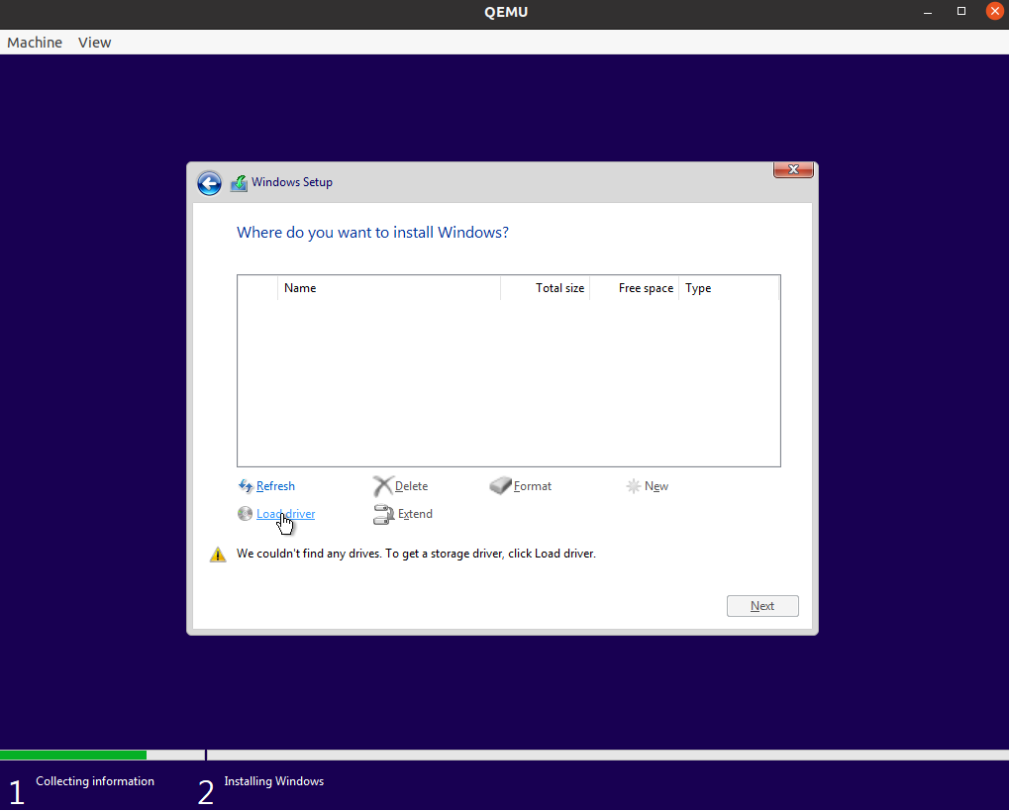The image size is (1009, 811).
Task: Click the Next button
Action: pyautogui.click(x=762, y=606)
